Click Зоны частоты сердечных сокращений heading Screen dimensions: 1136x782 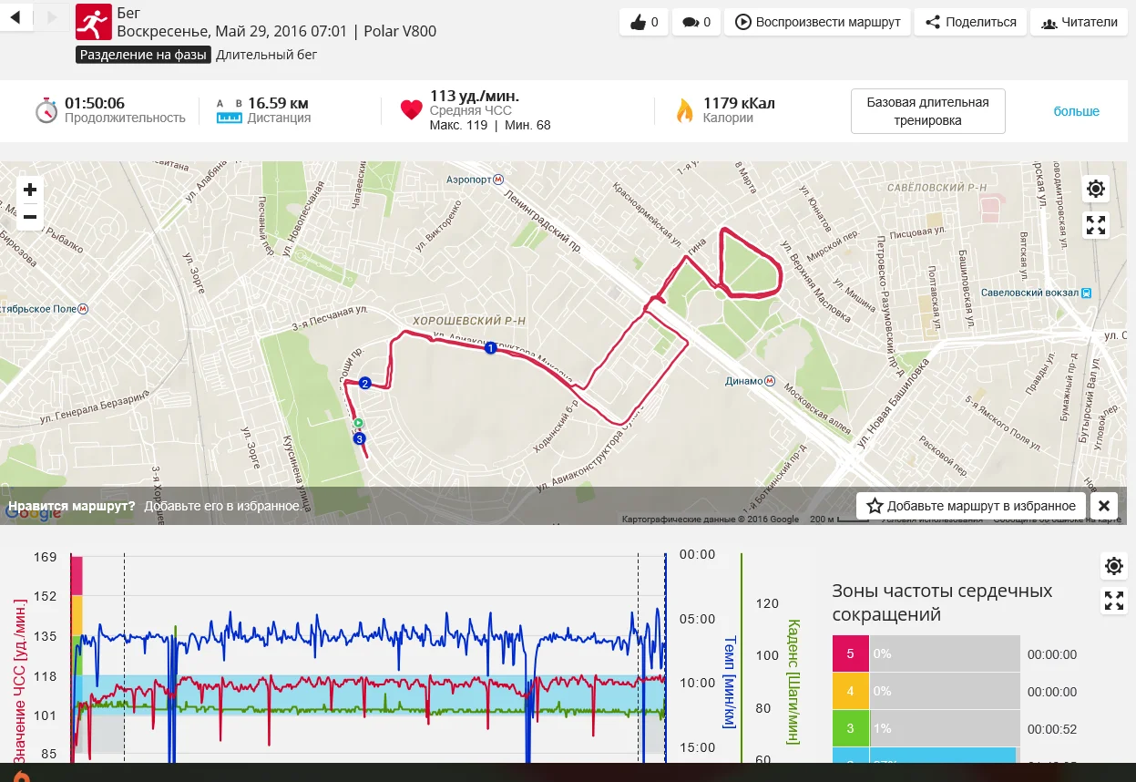pyautogui.click(x=942, y=602)
